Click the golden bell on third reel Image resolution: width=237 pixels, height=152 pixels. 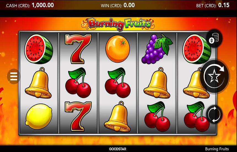(117, 117)
